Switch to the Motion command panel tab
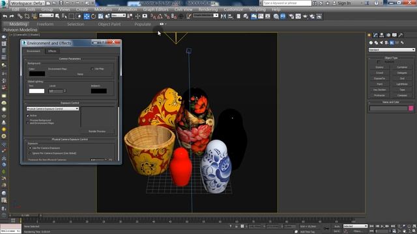The width and height of the screenshot is (417, 234). click(x=388, y=35)
